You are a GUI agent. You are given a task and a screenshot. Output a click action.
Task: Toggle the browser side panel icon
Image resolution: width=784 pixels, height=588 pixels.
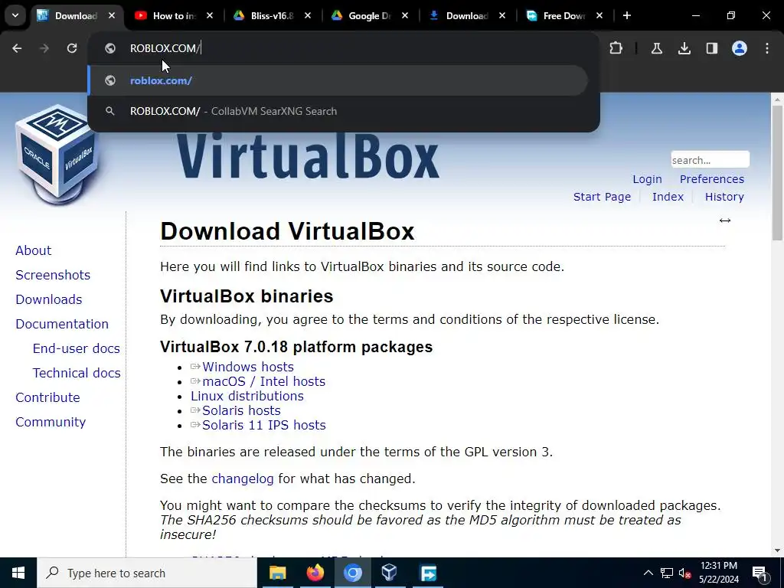tap(711, 48)
